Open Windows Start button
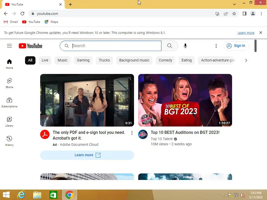This screenshot has height=200, width=267. point(6,195)
